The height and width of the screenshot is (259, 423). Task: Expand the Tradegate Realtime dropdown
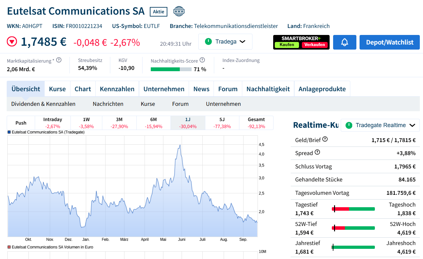pyautogui.click(x=380, y=125)
